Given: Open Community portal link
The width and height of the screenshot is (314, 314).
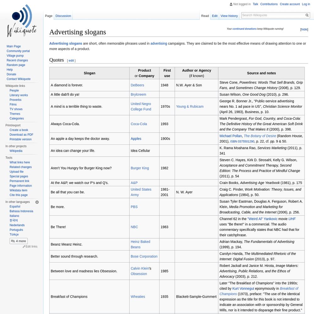Looking at the screenshot, I should click(x=18, y=51).
